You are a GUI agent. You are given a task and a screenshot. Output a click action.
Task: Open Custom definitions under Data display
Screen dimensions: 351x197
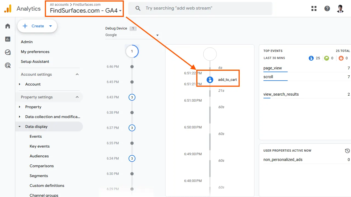pyautogui.click(x=47, y=186)
